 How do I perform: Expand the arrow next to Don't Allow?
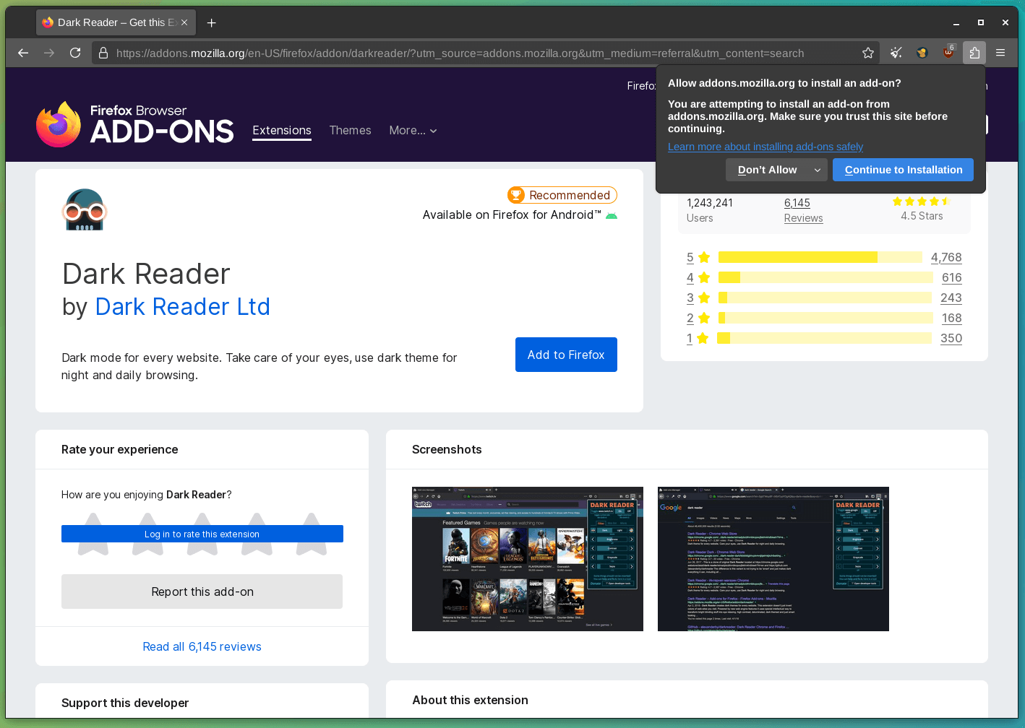(x=818, y=170)
